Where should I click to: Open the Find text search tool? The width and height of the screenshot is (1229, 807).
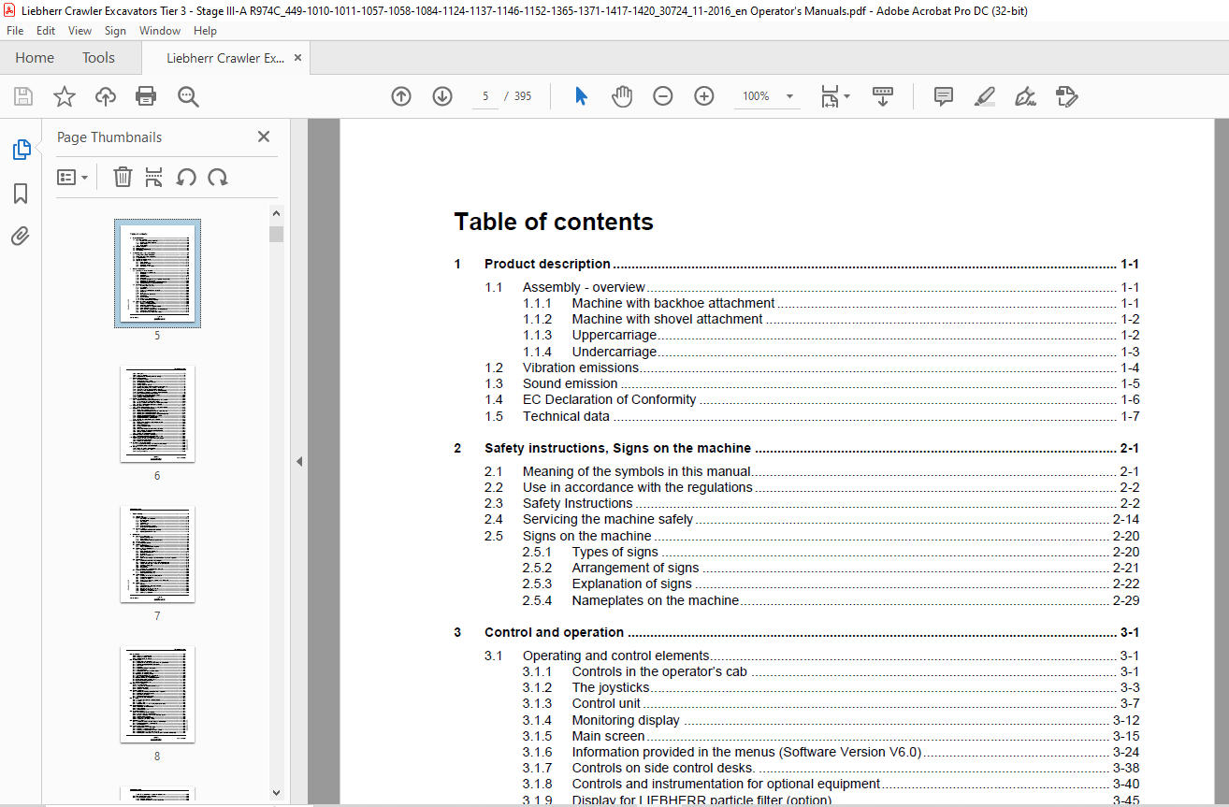pyautogui.click(x=188, y=96)
